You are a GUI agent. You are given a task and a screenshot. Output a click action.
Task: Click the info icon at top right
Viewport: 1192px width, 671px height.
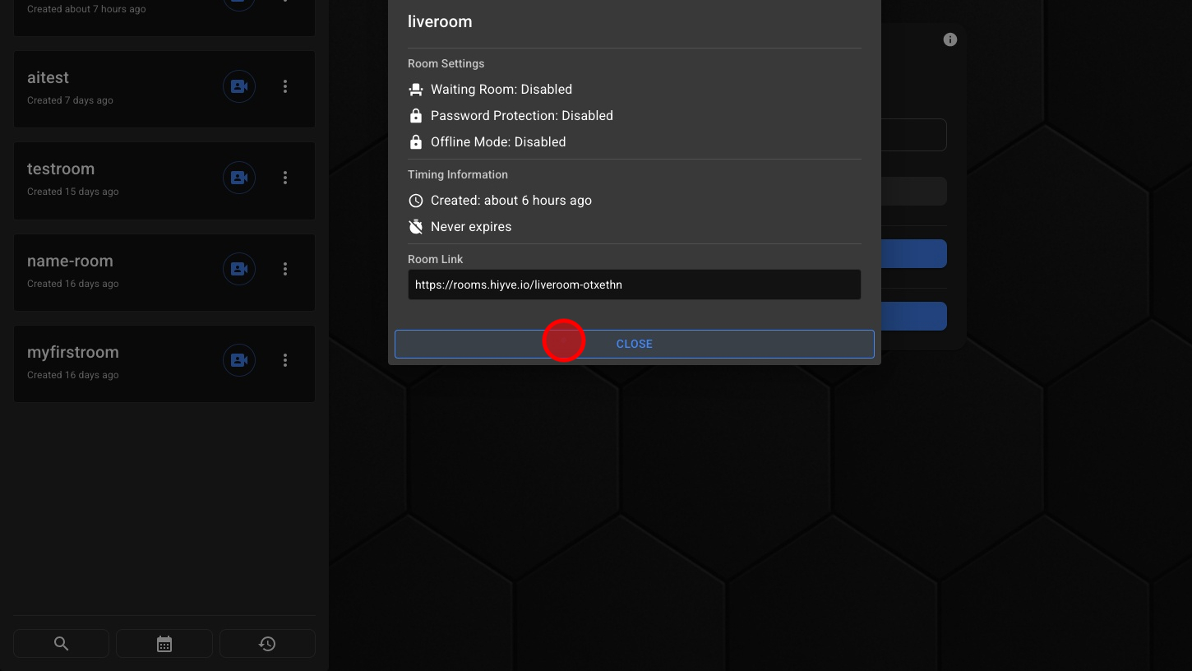tap(950, 39)
